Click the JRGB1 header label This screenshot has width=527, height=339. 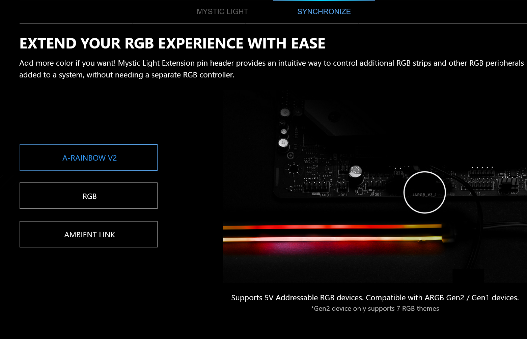376,195
